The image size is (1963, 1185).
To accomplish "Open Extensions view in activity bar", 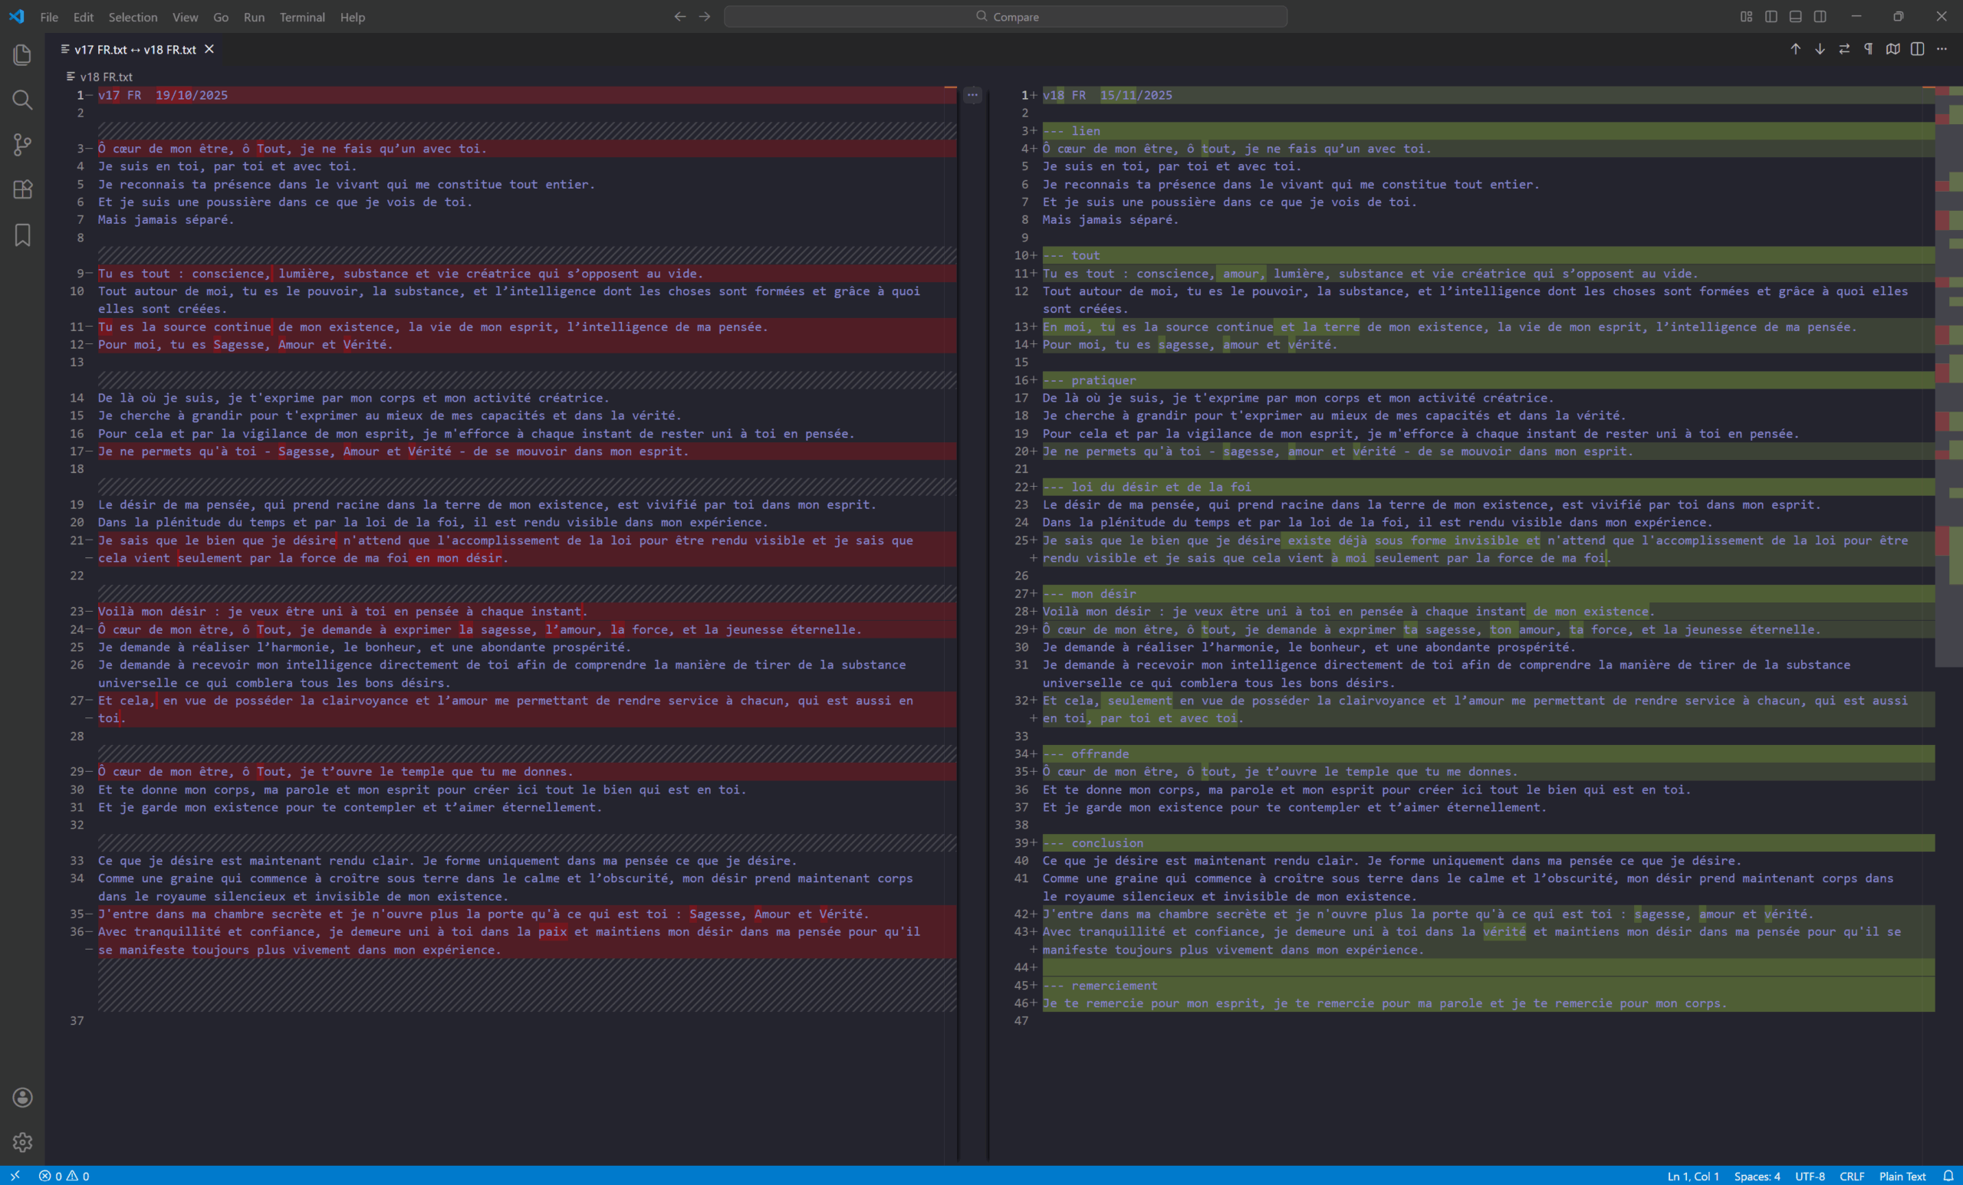I will pyautogui.click(x=22, y=189).
